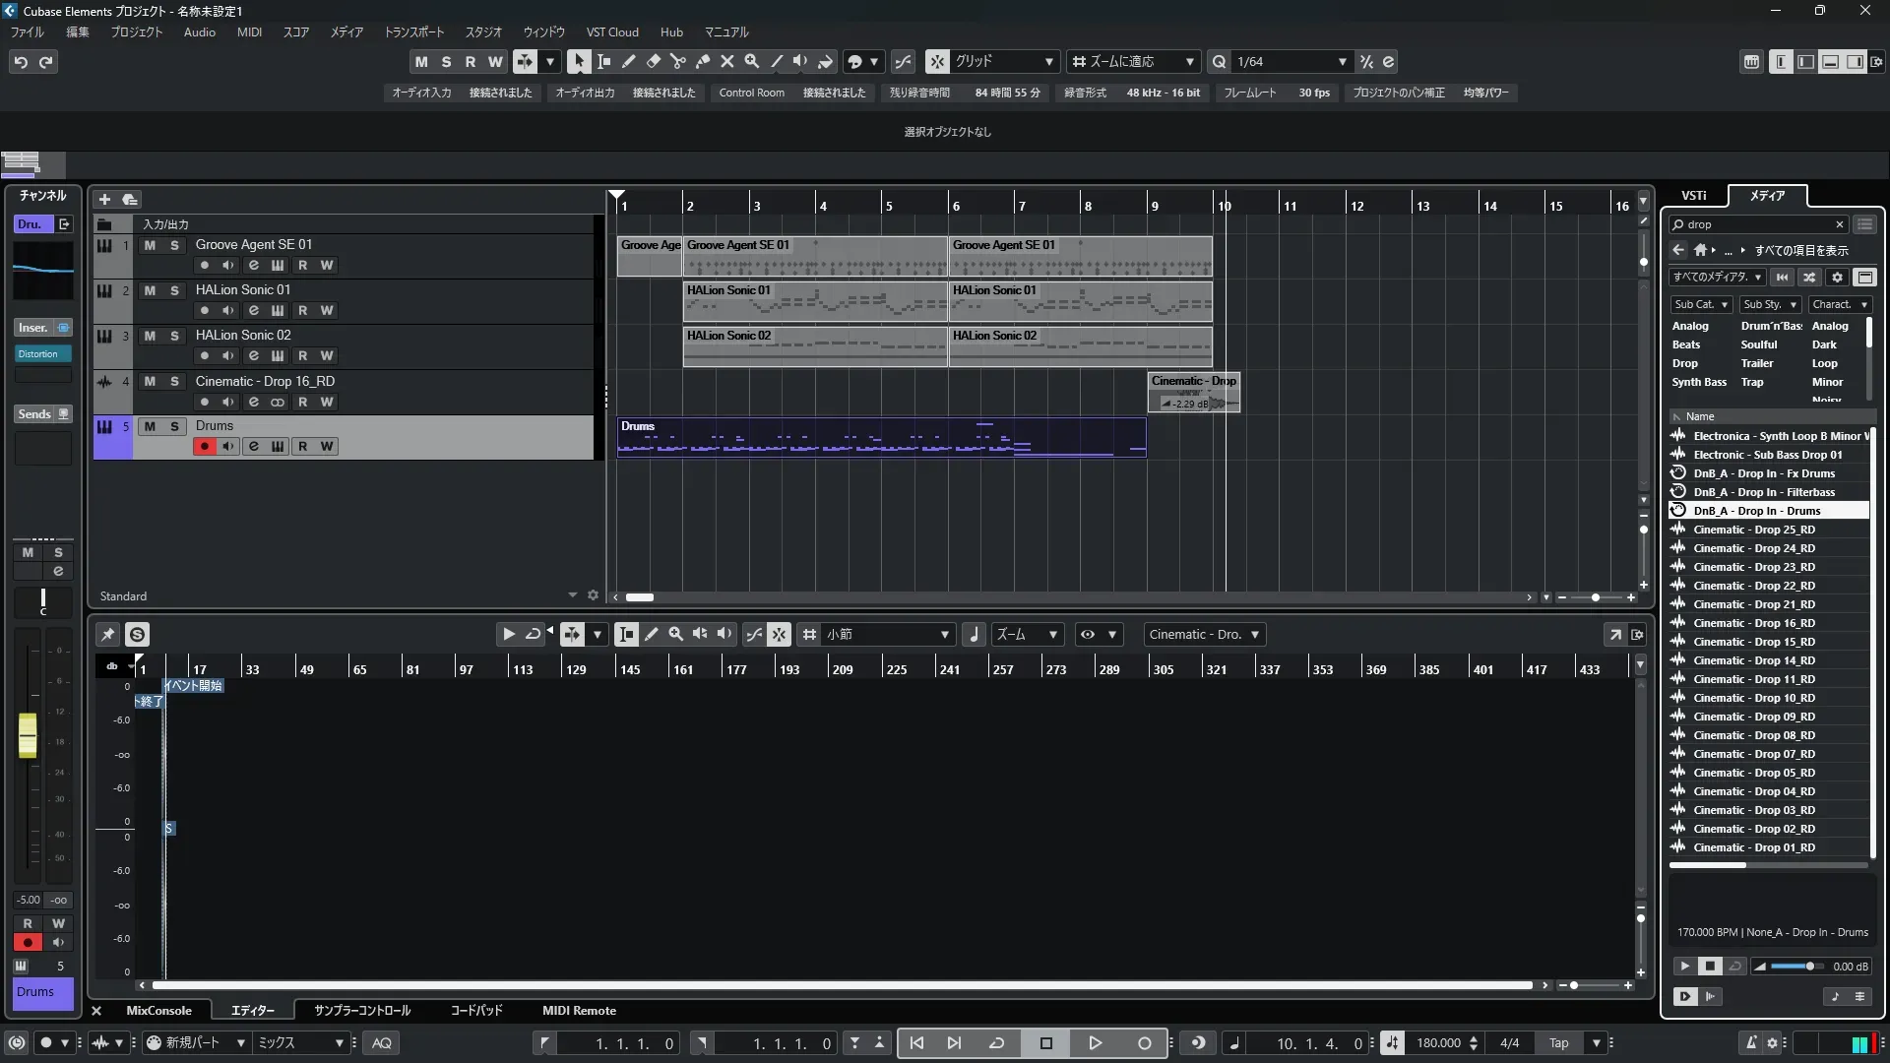Select the Split scissors tool

[677, 61]
